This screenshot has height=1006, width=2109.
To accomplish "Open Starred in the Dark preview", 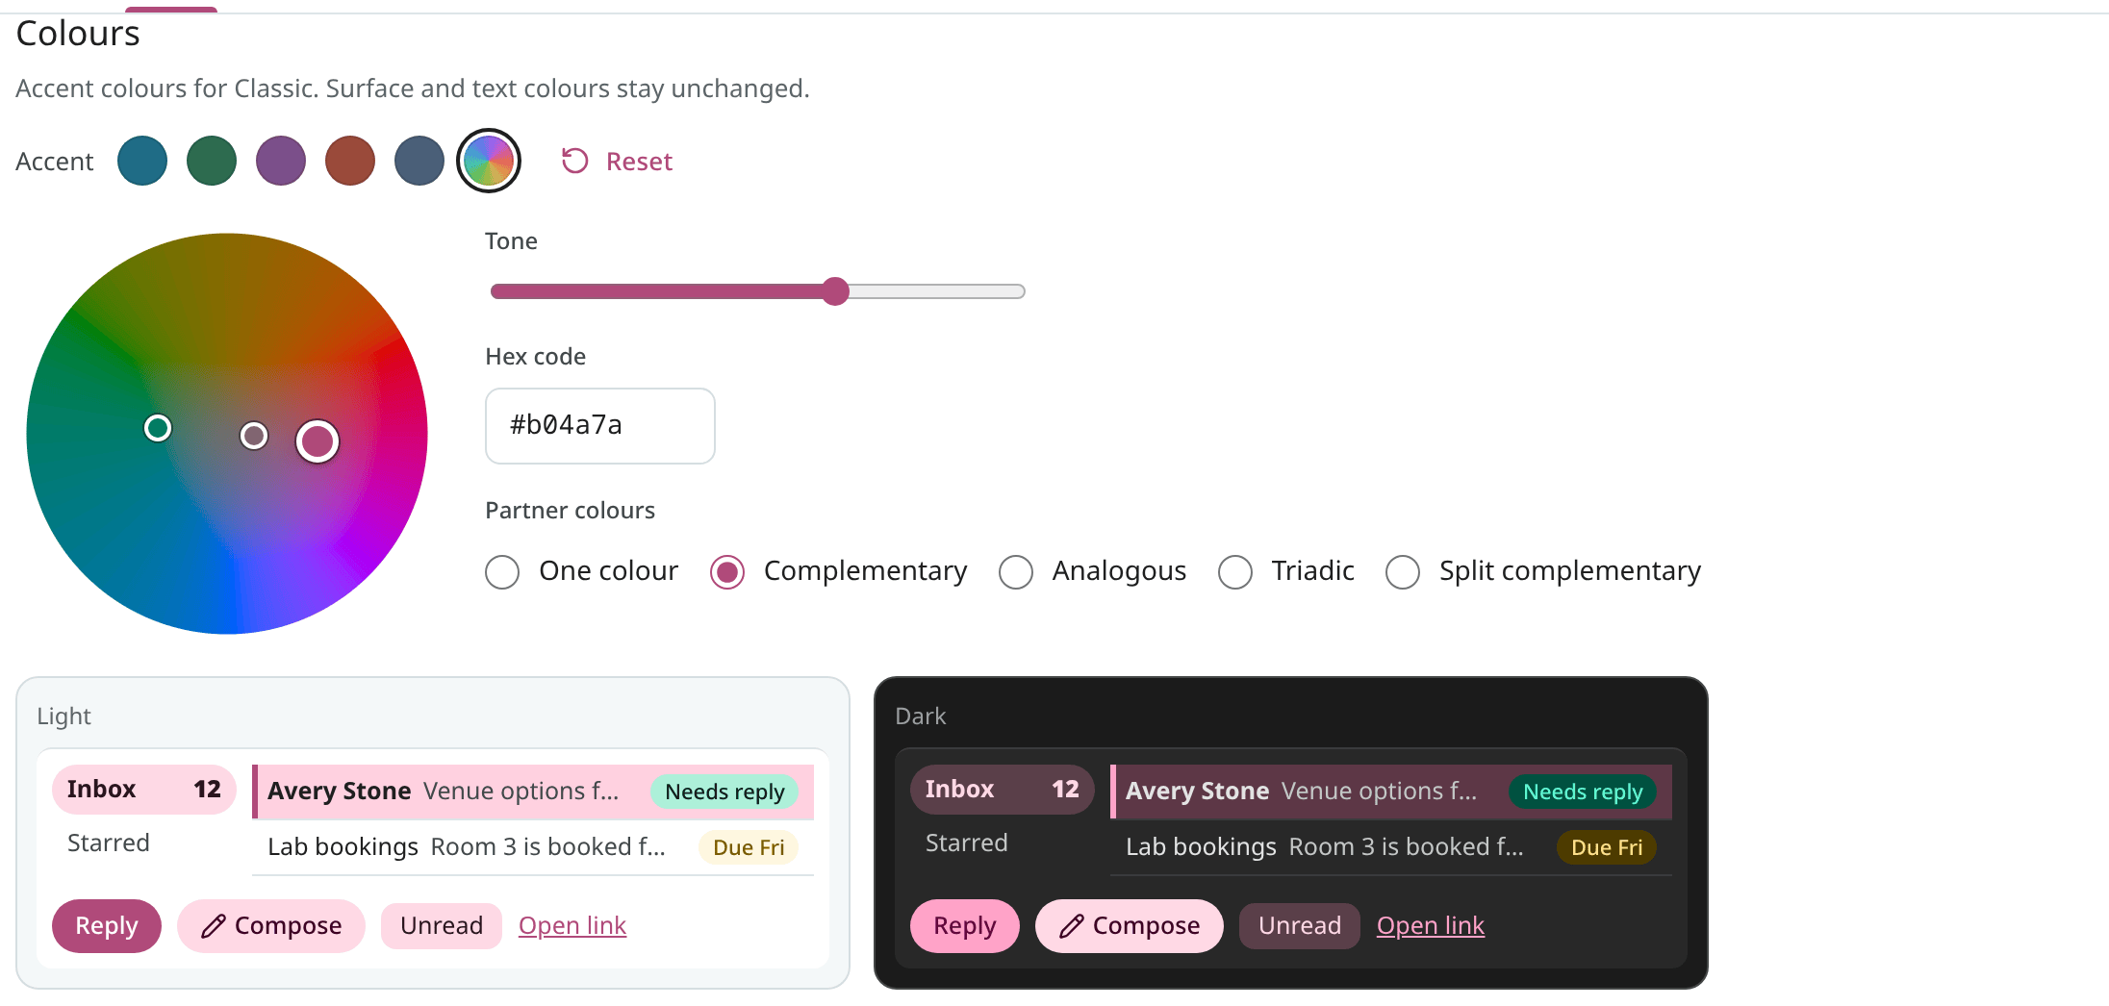I will [1003, 843].
